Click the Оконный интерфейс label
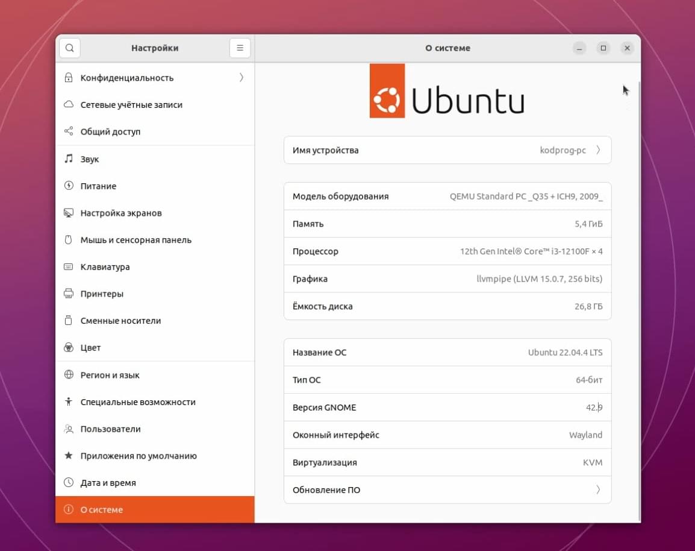695x551 pixels. click(336, 435)
